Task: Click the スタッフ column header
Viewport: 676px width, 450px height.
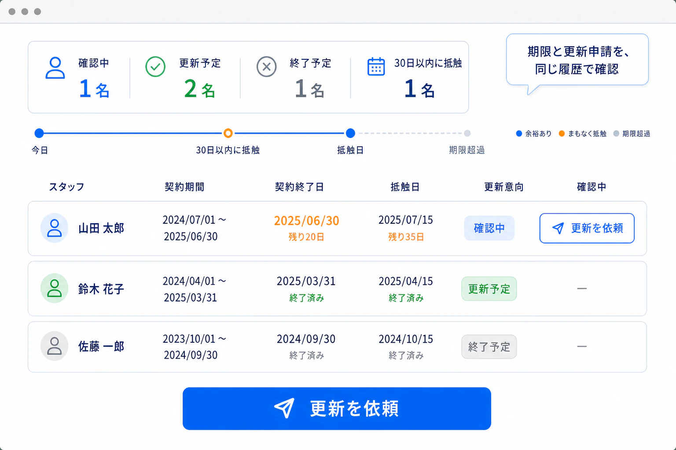Action: pos(66,187)
